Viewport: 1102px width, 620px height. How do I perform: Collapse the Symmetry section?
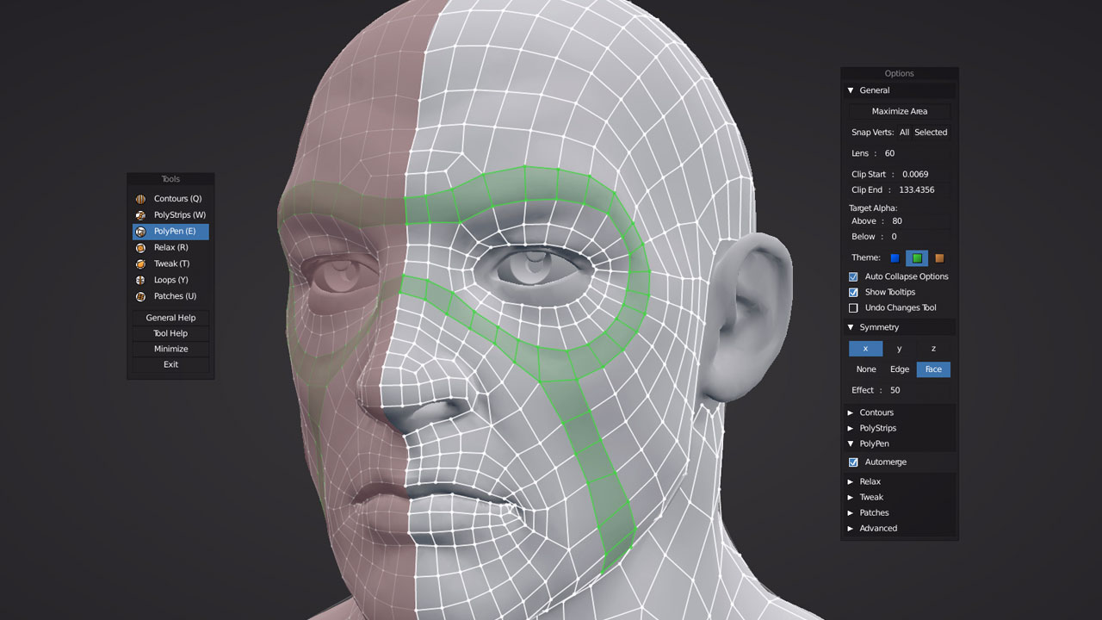tap(851, 327)
